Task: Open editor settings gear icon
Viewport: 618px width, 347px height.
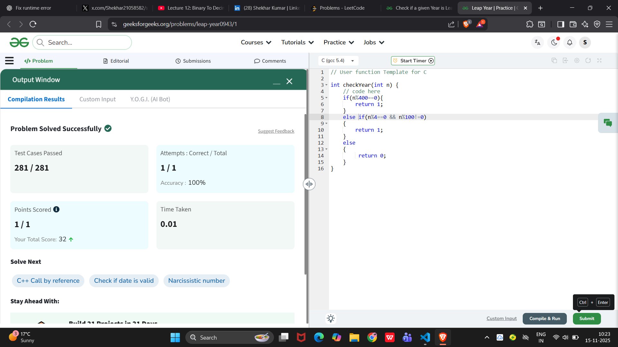Action: point(577,60)
